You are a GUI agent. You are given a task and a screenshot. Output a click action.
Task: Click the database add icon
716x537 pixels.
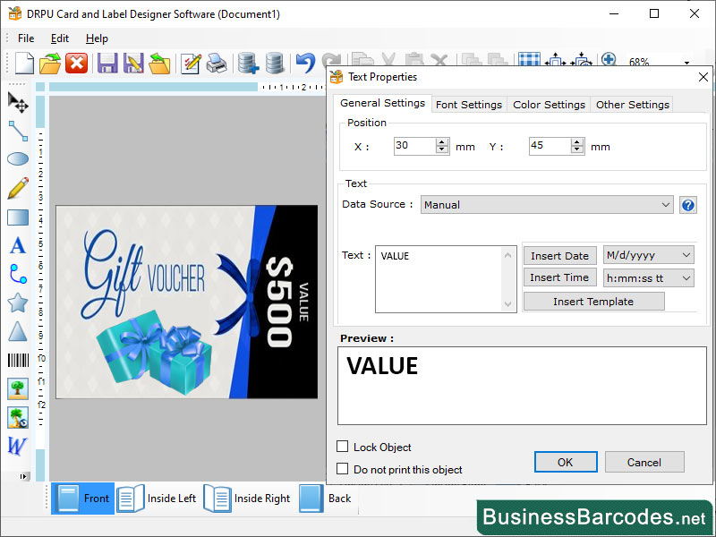tap(249, 63)
